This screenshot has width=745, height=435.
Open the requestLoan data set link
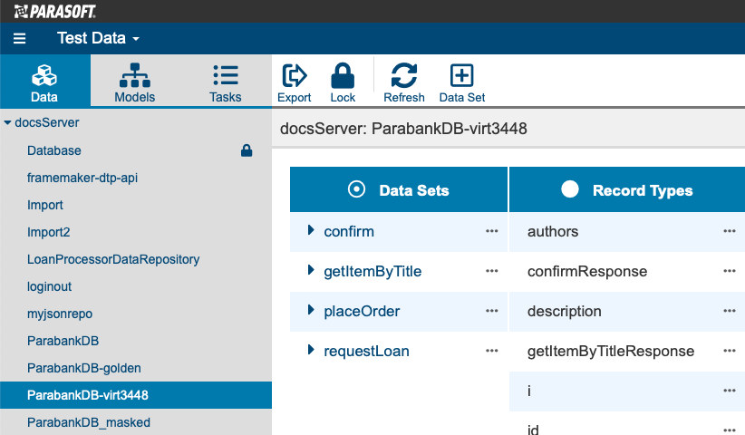366,351
